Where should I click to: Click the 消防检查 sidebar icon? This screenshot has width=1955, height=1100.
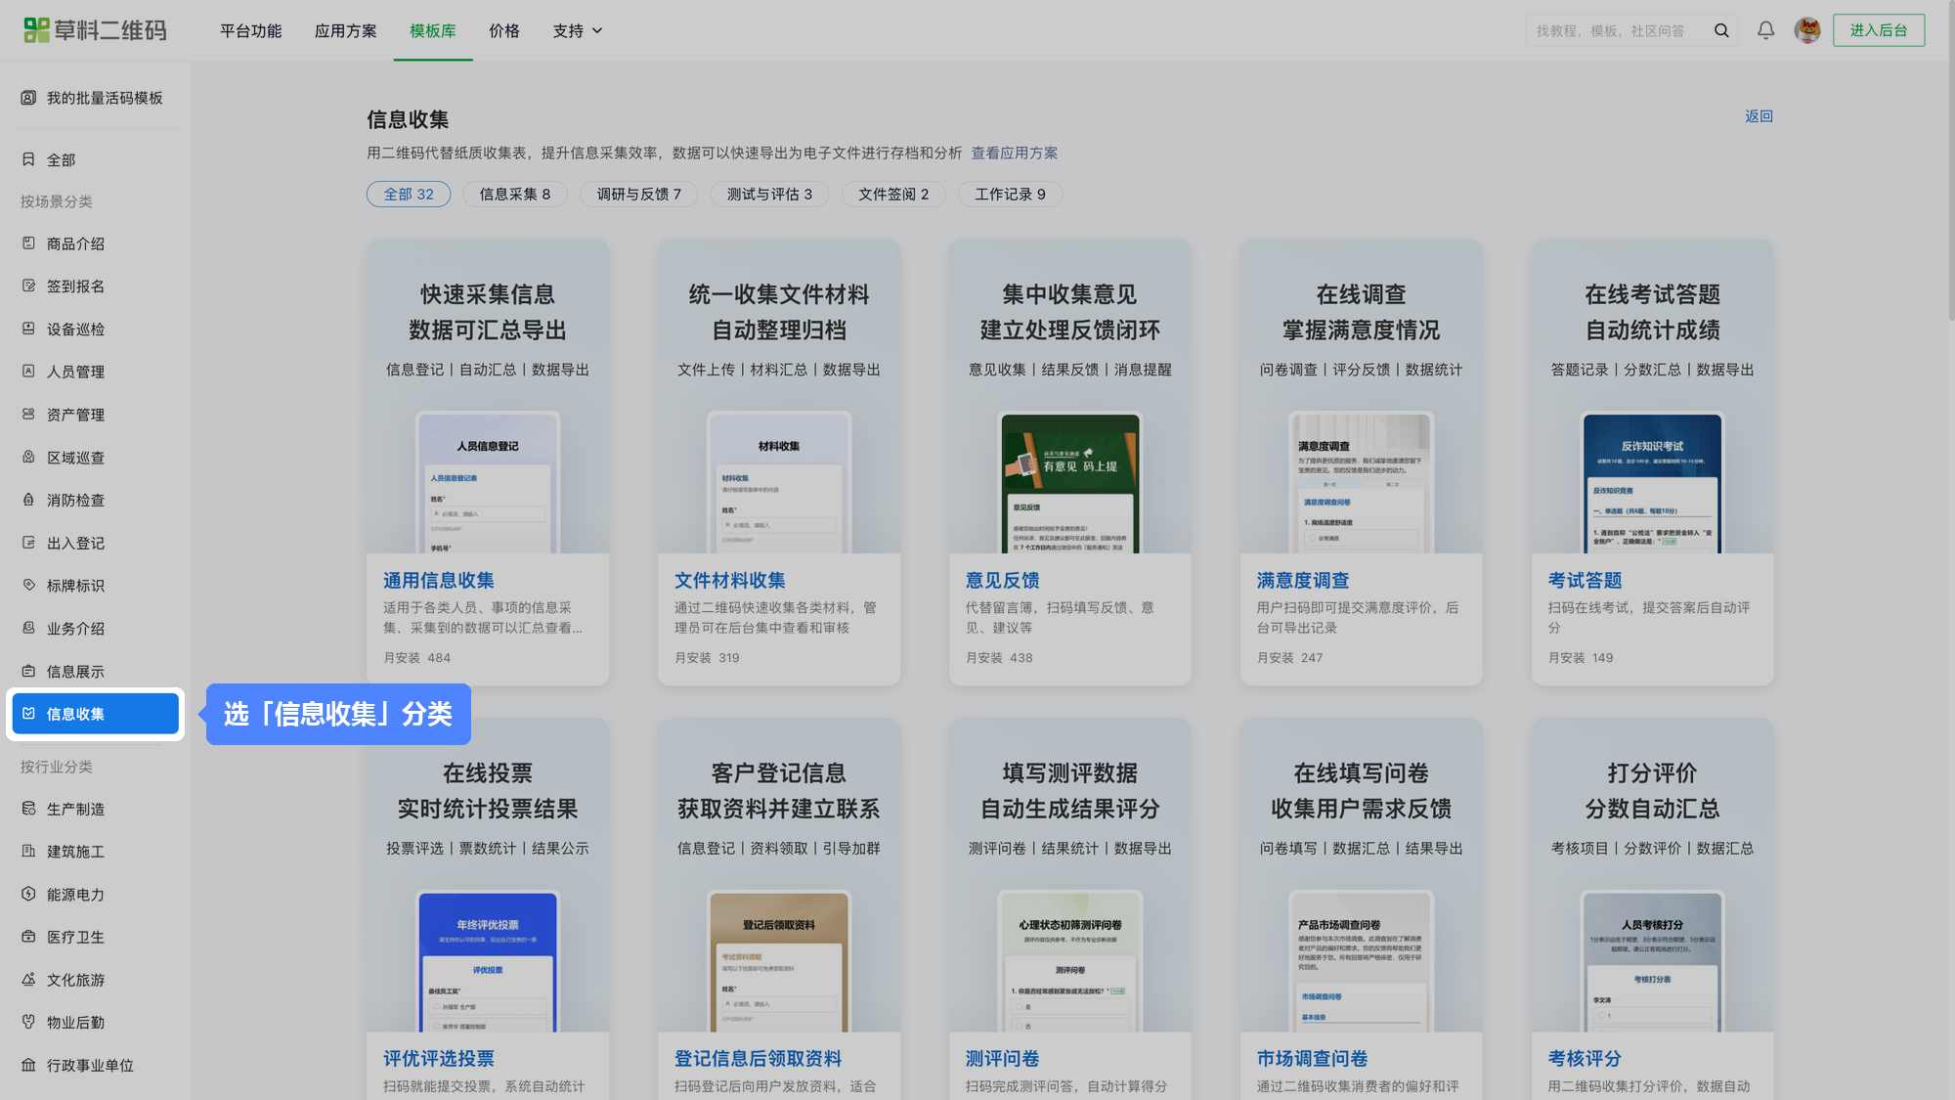point(28,500)
